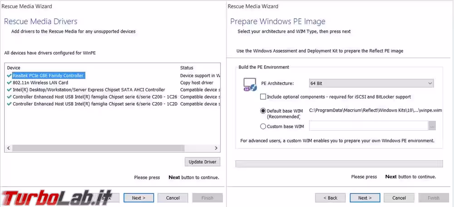This screenshot has width=454, height=207.
Task: Click checkmark for USB Enhanced Host Controller 1C2D
Action: [x=10, y=104]
